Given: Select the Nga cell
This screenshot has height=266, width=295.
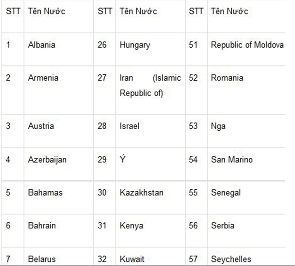Looking at the screenshot, I should (218, 126).
